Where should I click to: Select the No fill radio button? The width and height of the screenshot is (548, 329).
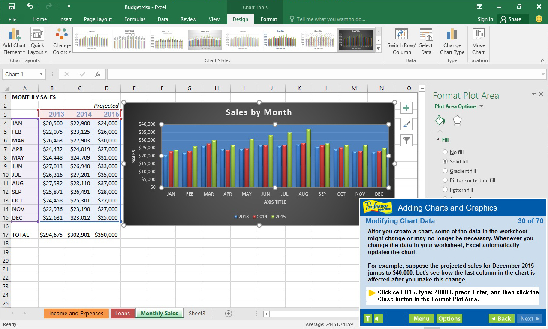coord(445,152)
